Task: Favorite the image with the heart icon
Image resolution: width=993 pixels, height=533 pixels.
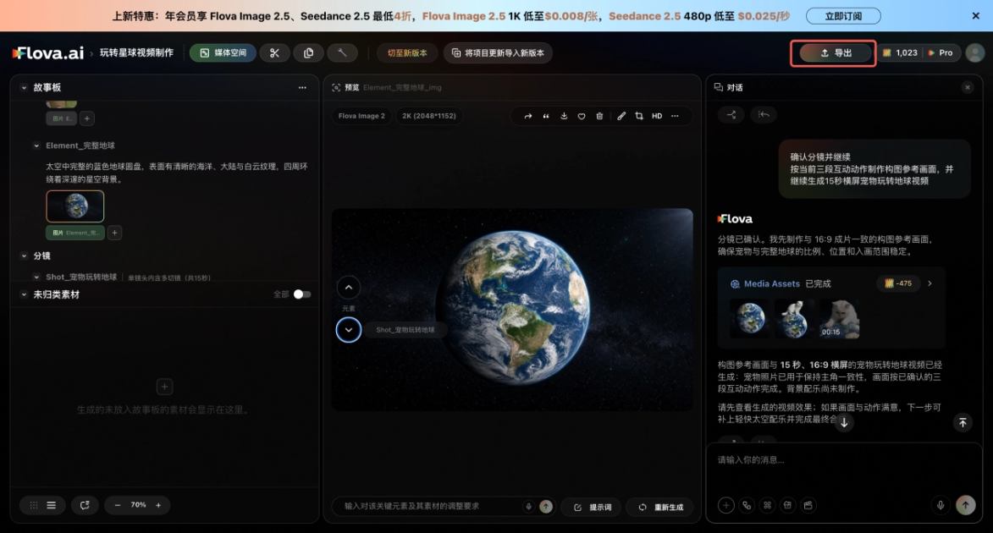Action: 582,116
